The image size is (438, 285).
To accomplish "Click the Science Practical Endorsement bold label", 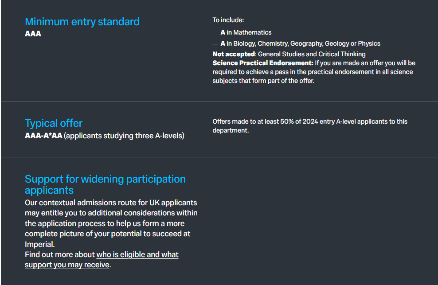I will click(263, 63).
